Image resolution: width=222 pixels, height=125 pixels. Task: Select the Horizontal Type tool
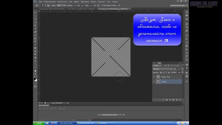pyautogui.click(x=35, y=61)
